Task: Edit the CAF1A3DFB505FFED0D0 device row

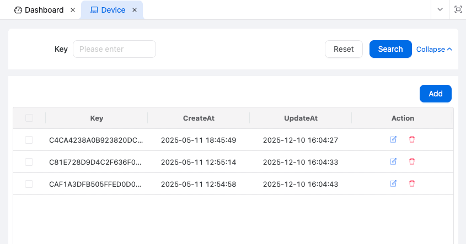Action: (x=393, y=184)
